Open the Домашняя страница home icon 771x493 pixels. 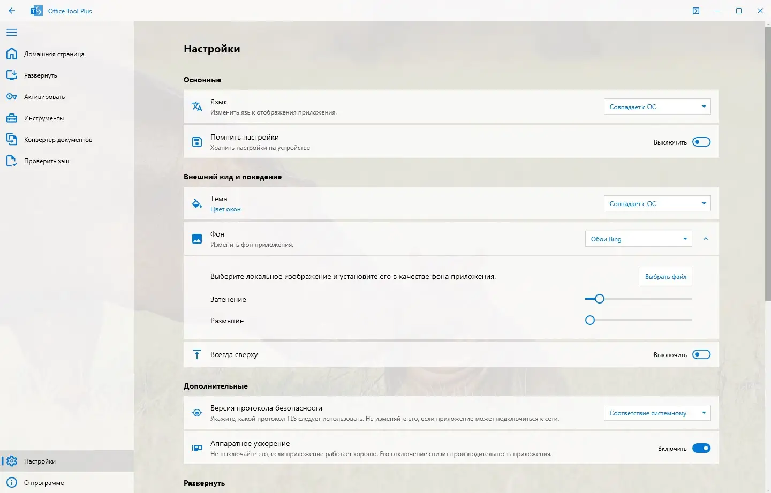point(12,54)
